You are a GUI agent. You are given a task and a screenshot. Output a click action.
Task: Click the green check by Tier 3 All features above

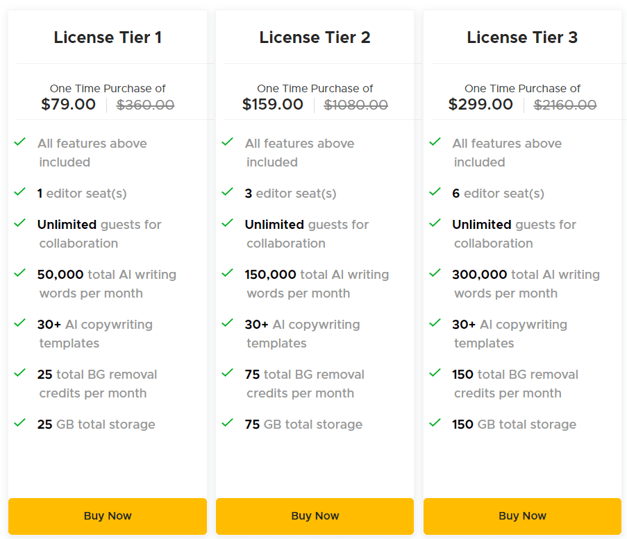pos(435,140)
